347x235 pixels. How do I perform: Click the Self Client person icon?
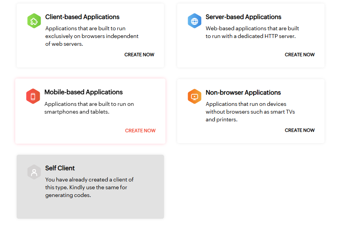[x=34, y=172]
